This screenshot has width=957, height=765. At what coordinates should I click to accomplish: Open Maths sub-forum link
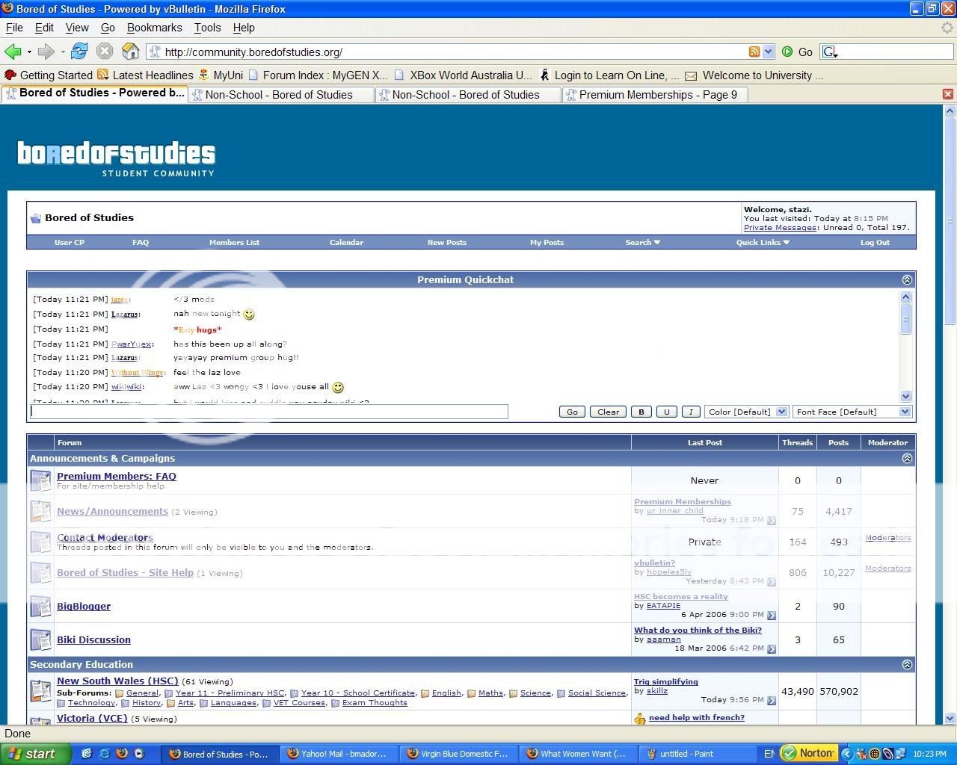[x=490, y=693]
